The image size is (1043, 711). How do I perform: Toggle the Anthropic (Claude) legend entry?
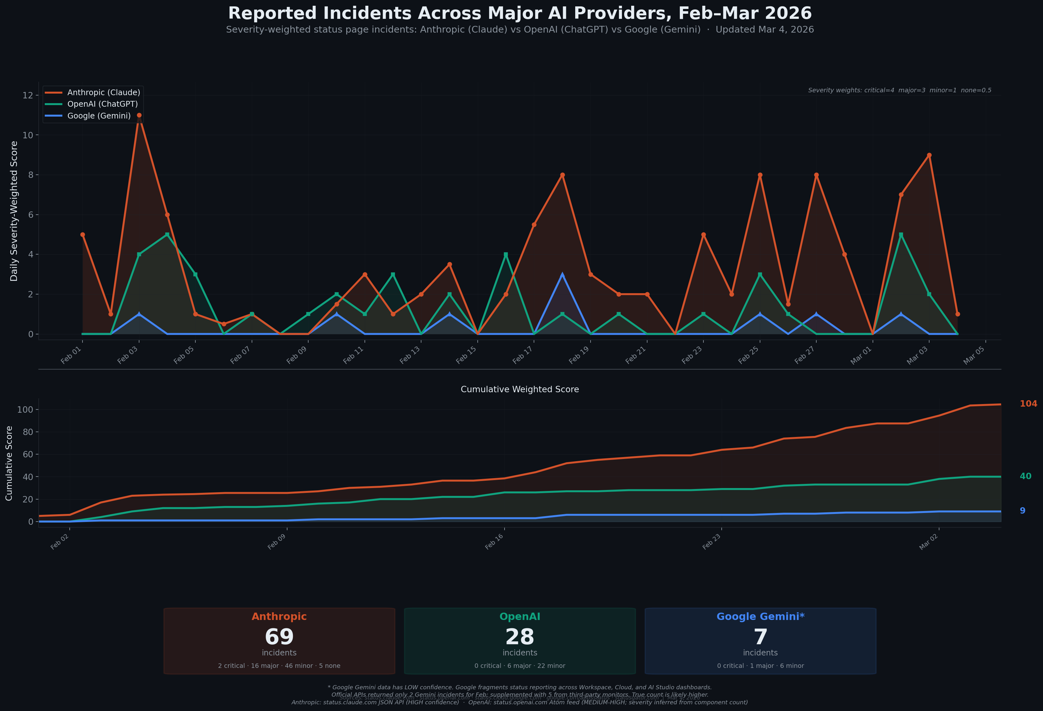pos(103,92)
